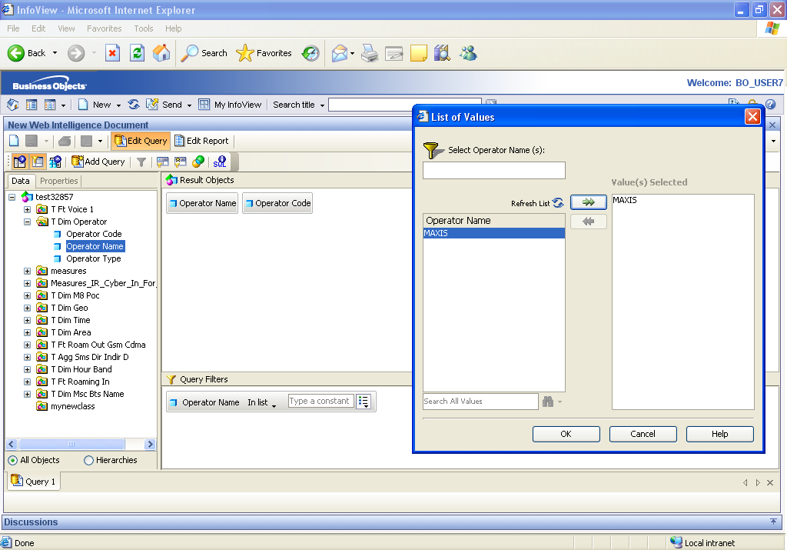Image resolution: width=787 pixels, height=550 pixels.
Task: Open the IE History icon
Action: (x=310, y=53)
